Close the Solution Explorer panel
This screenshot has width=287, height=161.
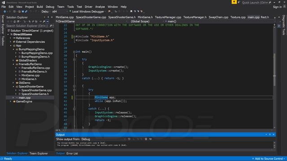tap(52, 17)
